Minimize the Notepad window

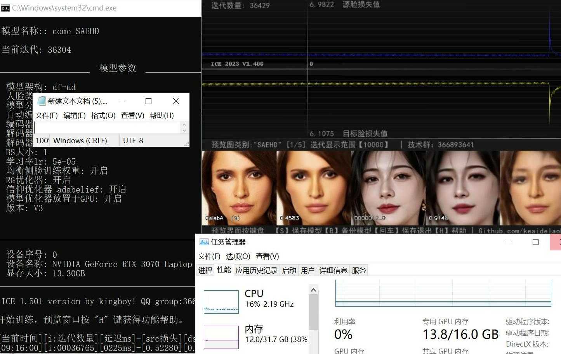coord(122,101)
